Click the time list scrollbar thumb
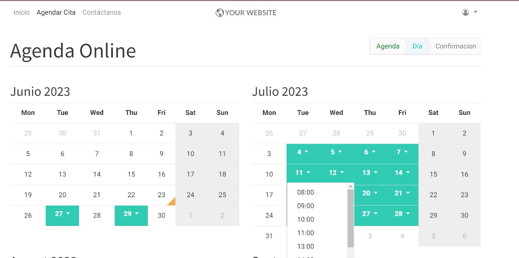This screenshot has height=258, width=519. pyautogui.click(x=350, y=218)
